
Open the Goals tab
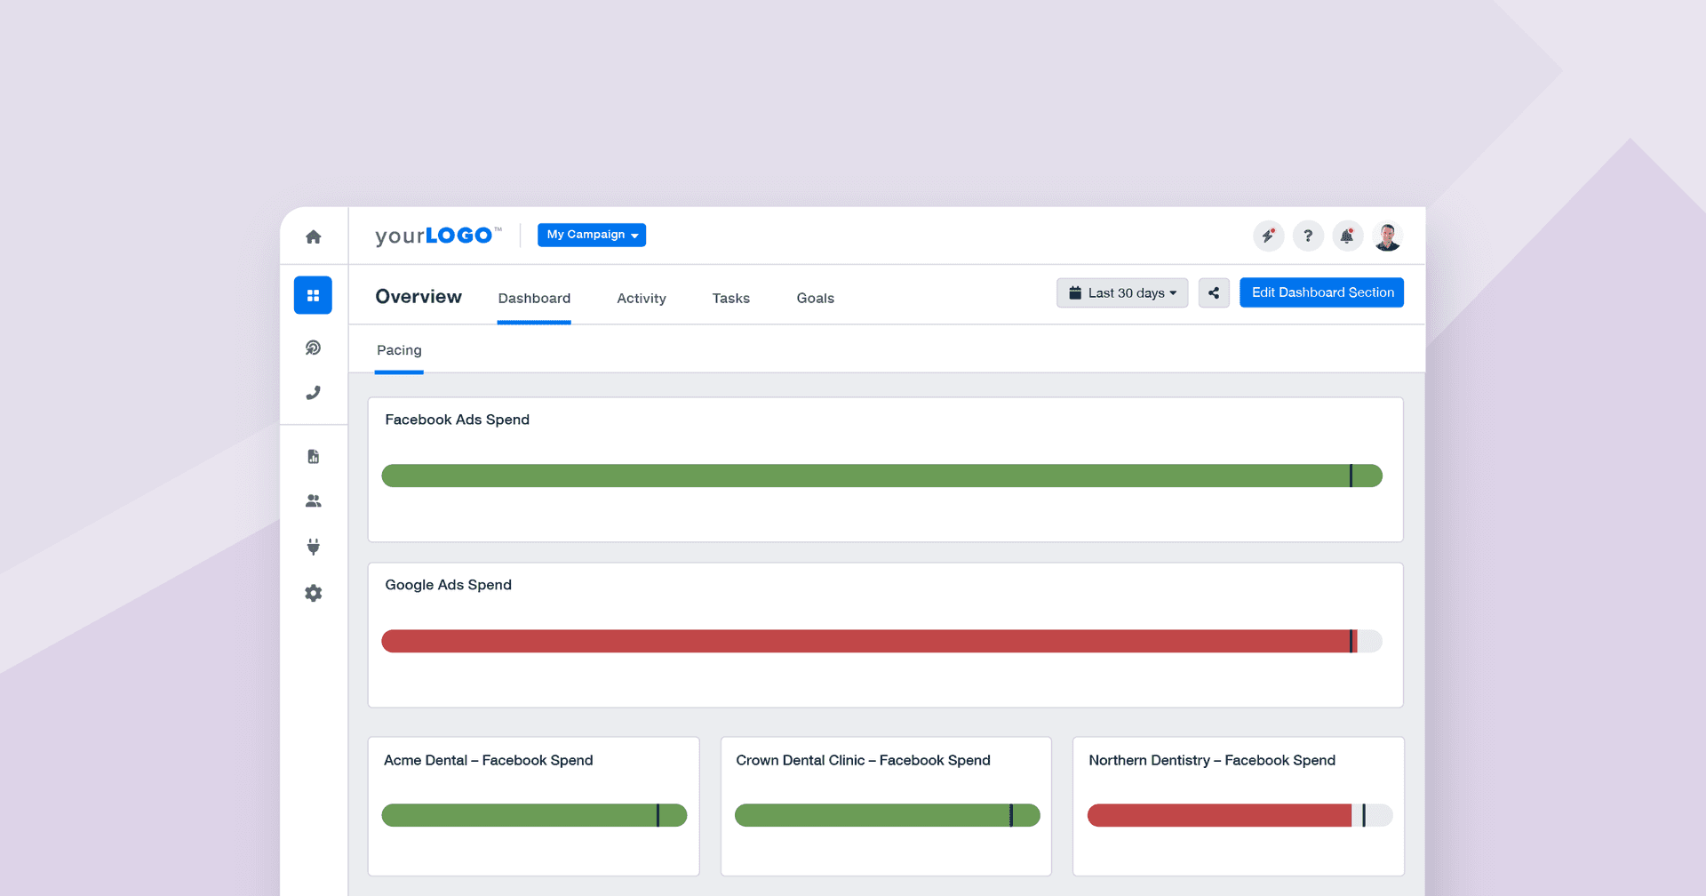(x=815, y=299)
